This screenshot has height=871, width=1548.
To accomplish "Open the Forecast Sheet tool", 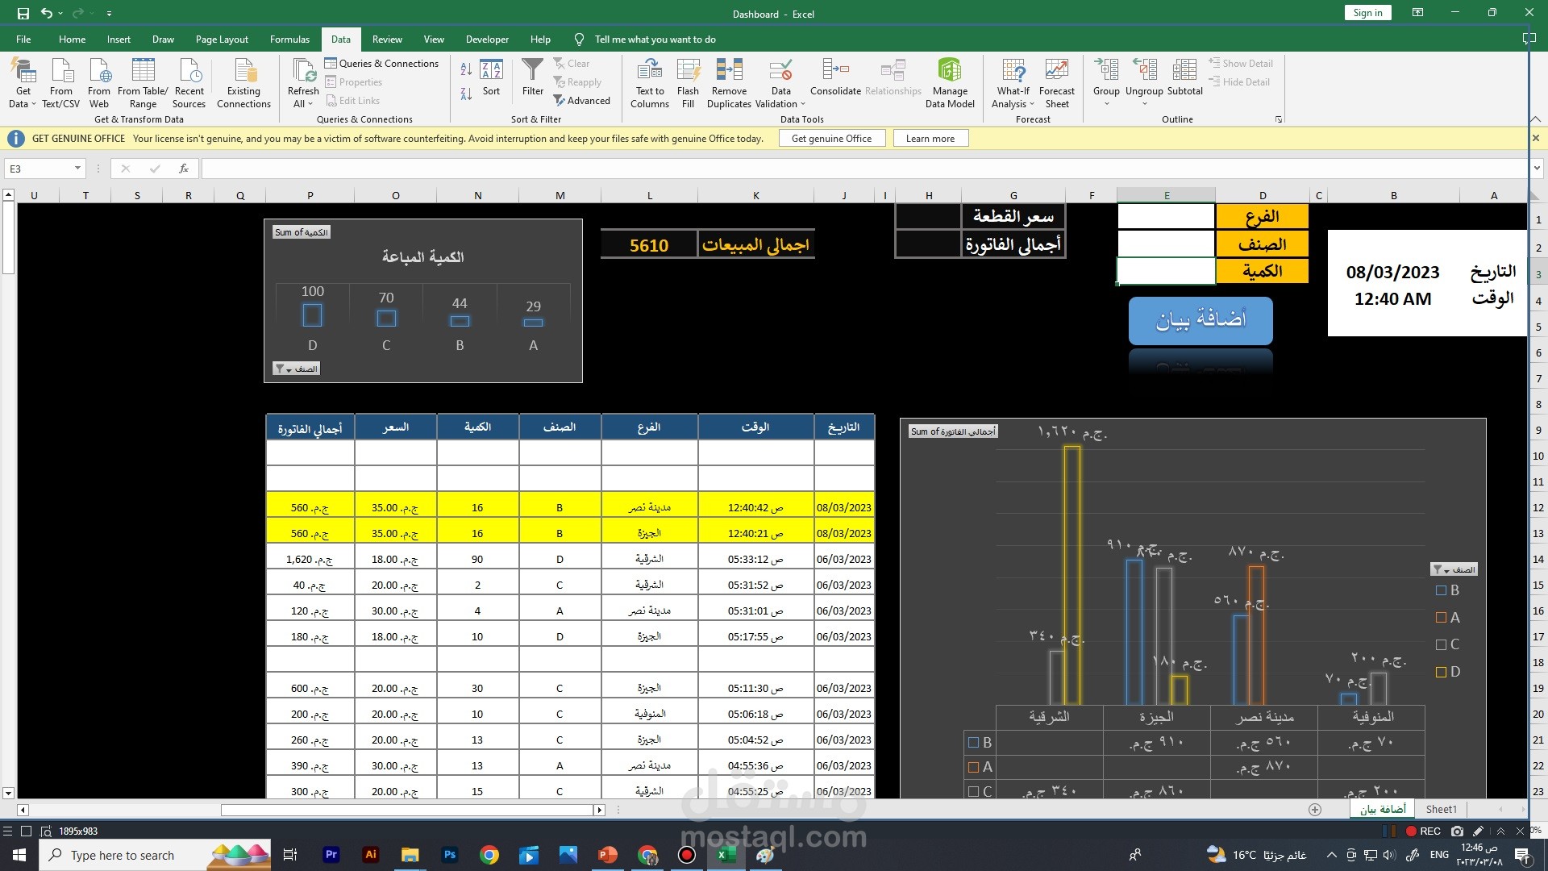I will [1056, 71].
